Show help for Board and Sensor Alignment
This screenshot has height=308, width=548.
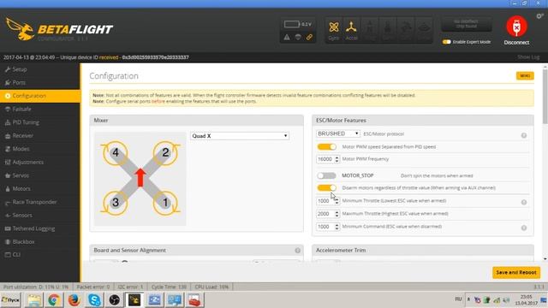pos(297,251)
